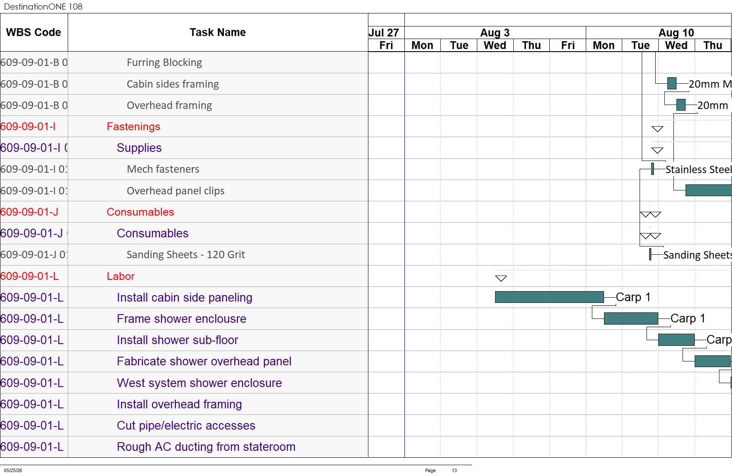Select the Install shower sub-floor Gantt bar
The width and height of the screenshot is (732, 476).
click(676, 340)
